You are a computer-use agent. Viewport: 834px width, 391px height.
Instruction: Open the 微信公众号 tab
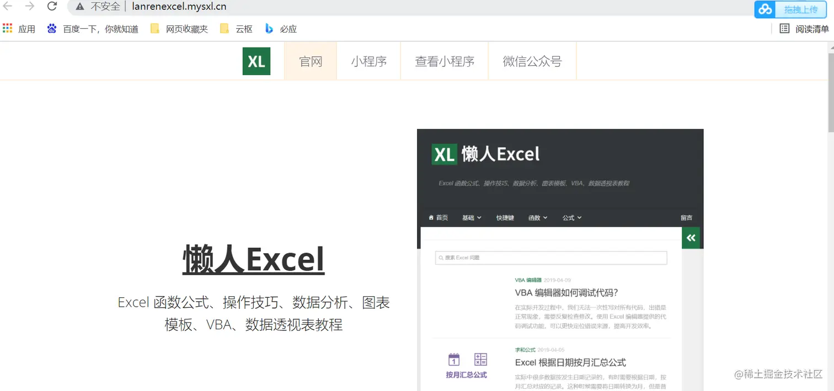tap(532, 61)
